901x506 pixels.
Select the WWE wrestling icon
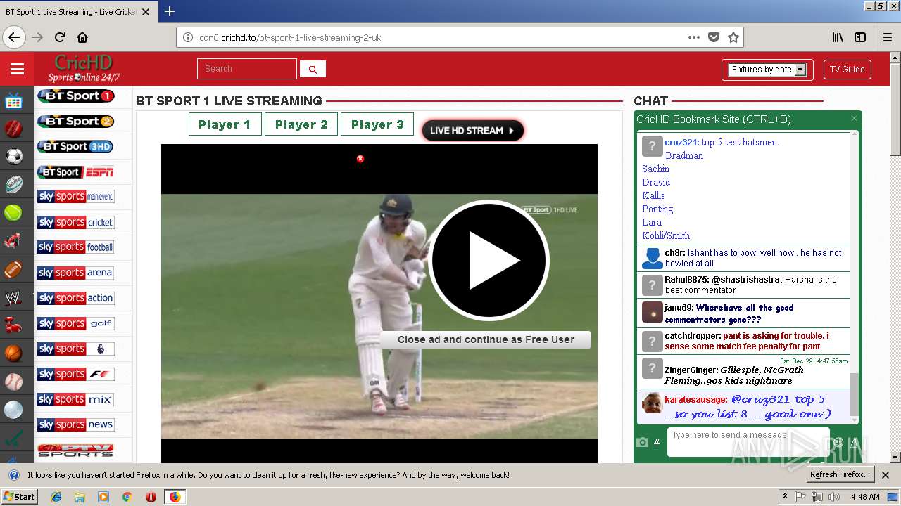click(x=13, y=297)
